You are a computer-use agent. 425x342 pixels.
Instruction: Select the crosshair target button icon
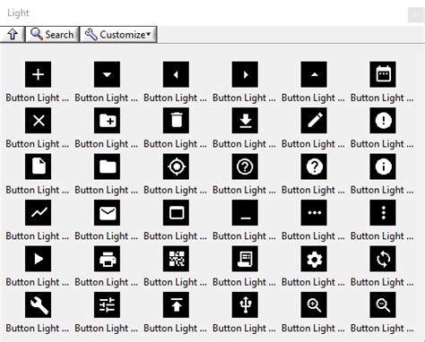pos(176,167)
